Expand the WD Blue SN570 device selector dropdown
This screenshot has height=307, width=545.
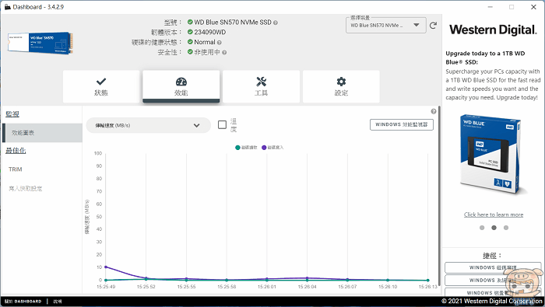386,26
